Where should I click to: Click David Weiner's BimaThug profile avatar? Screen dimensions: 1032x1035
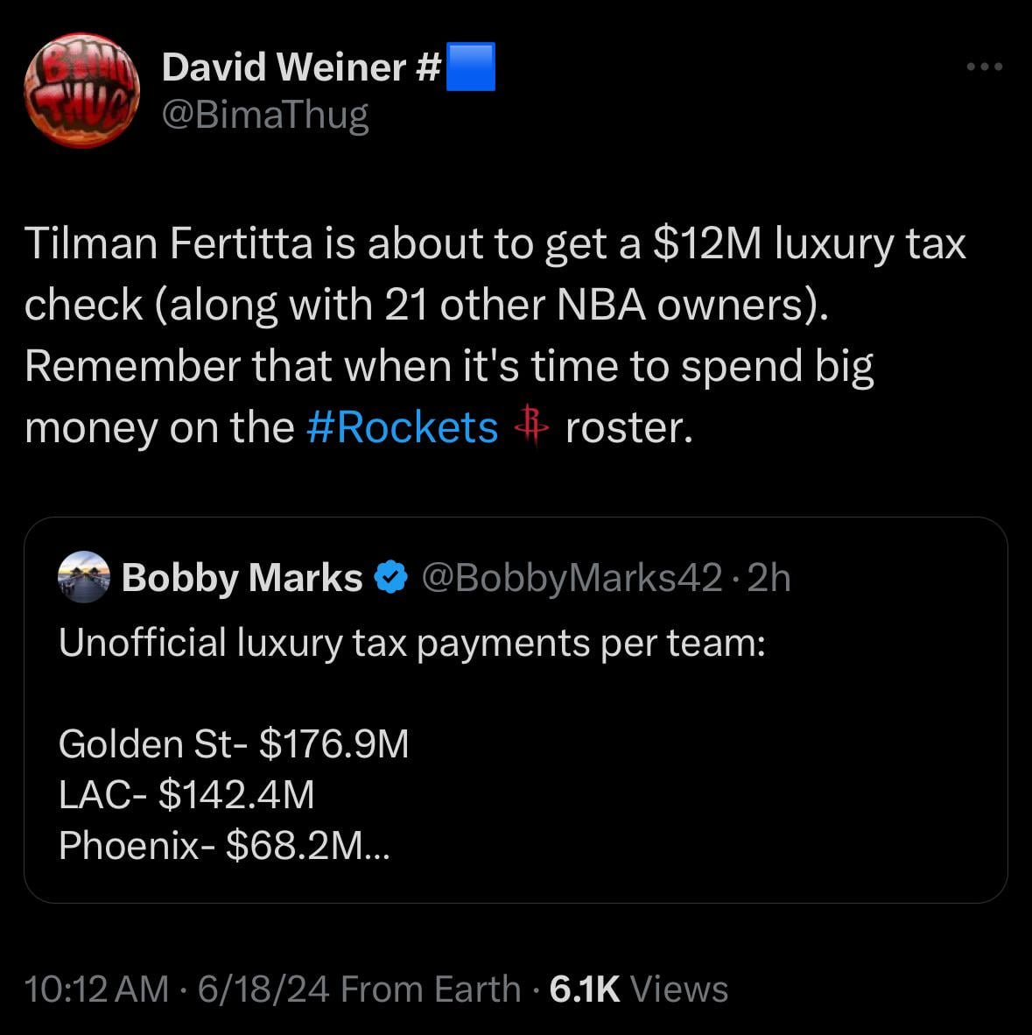(x=81, y=90)
